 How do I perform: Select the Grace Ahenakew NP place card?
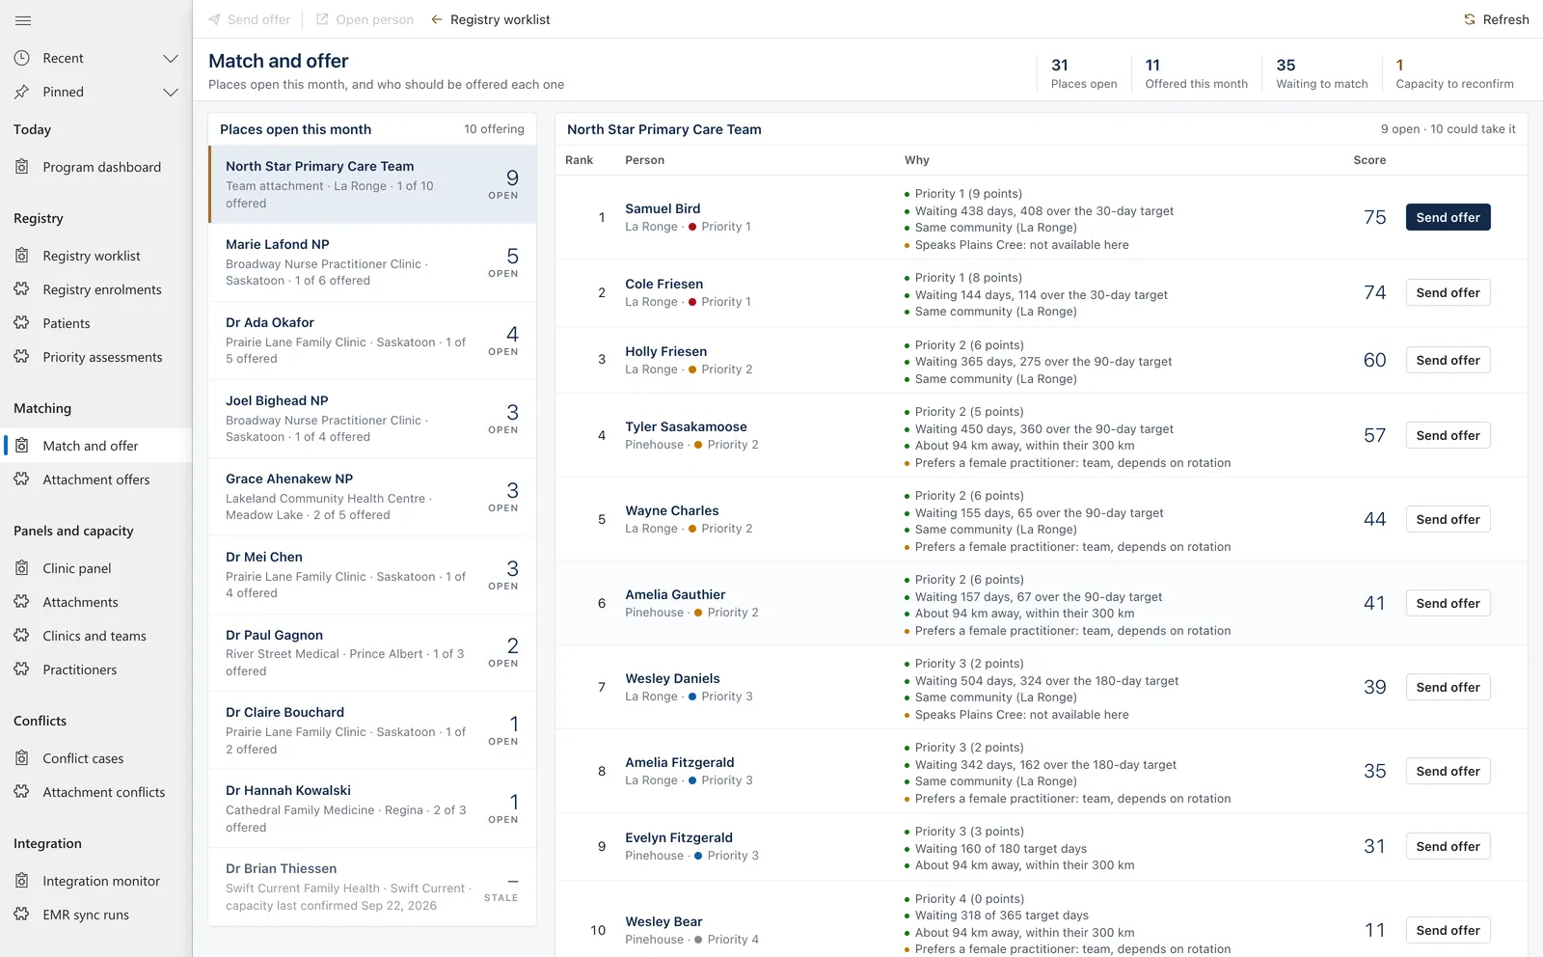tap(372, 497)
